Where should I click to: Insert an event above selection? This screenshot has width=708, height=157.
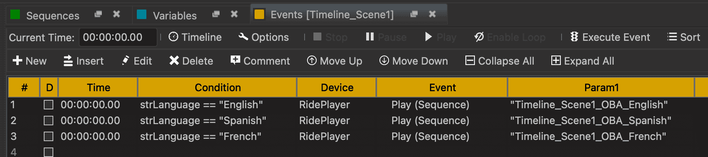[84, 61]
